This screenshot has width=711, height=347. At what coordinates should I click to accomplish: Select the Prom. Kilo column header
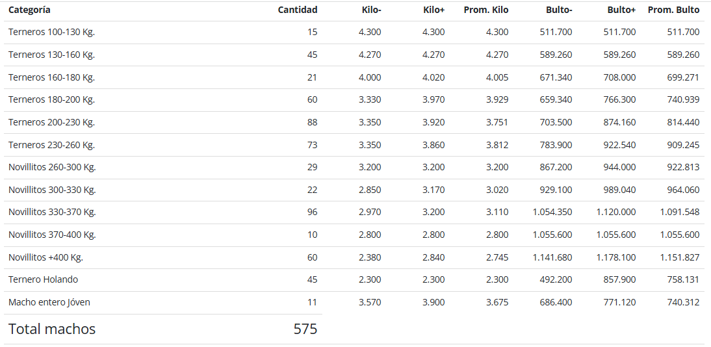486,10
